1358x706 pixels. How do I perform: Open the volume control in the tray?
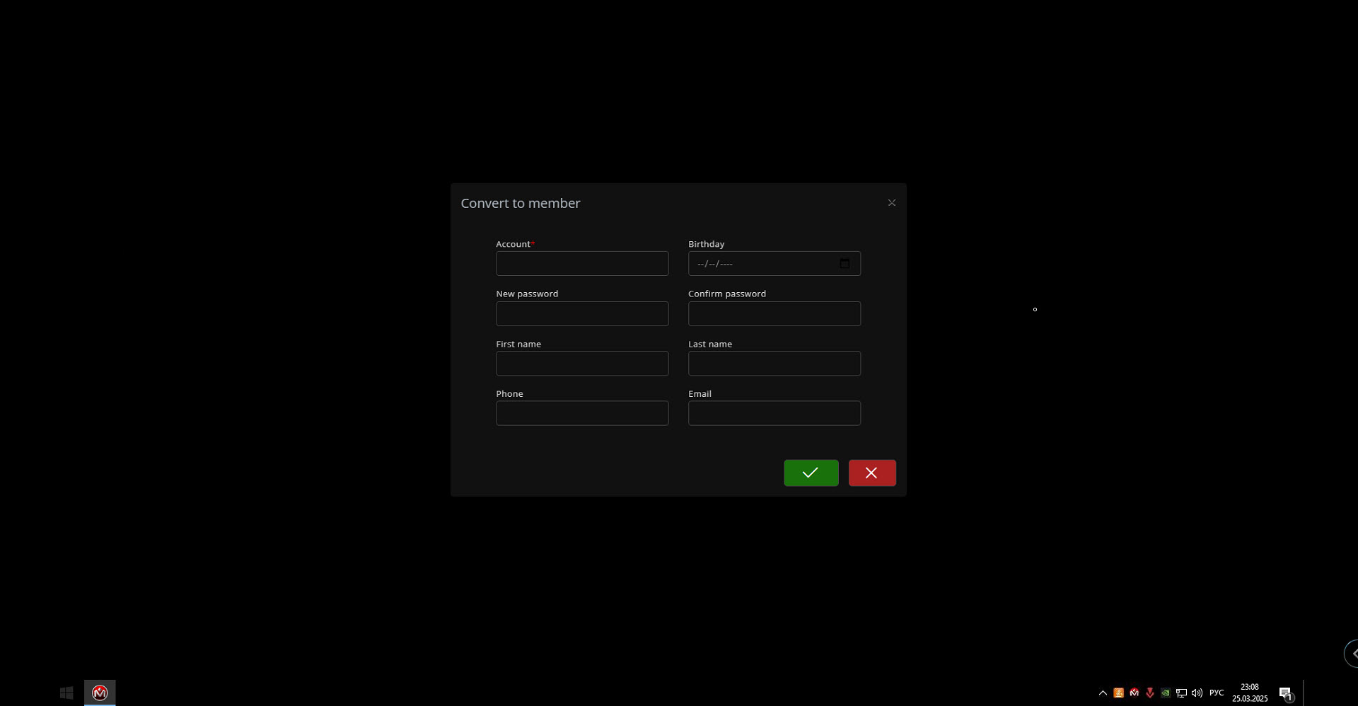tap(1197, 693)
